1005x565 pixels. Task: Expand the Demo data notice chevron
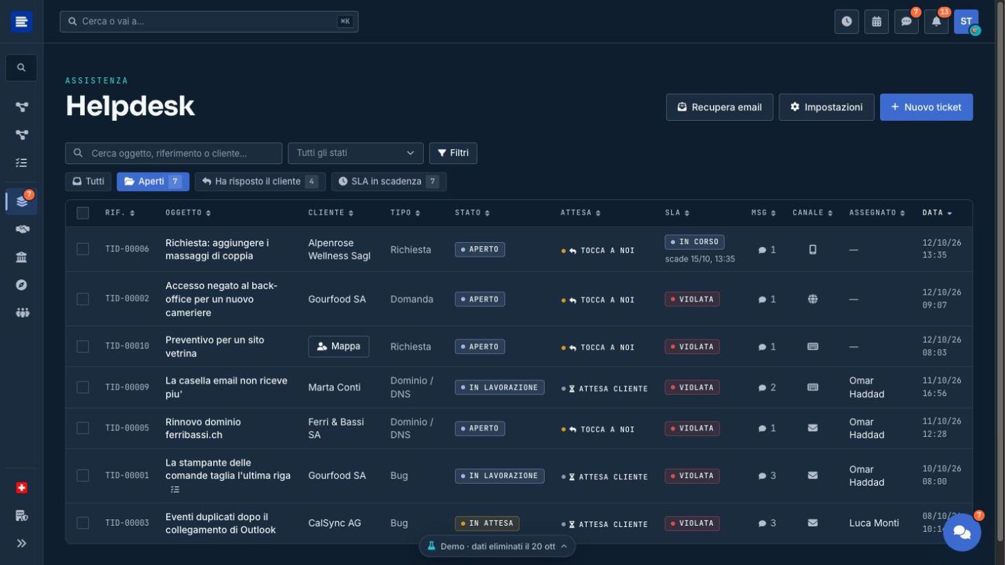(564, 546)
